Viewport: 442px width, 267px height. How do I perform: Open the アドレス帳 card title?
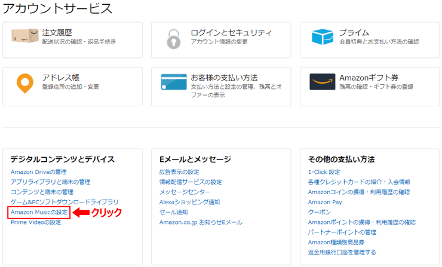point(60,78)
